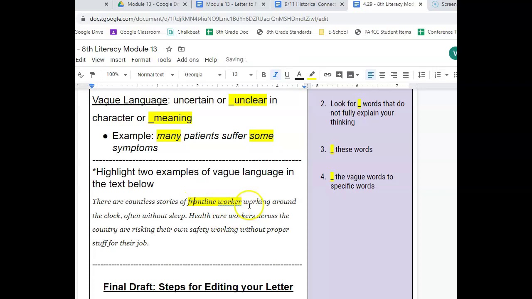Click the move to folder icon
This screenshot has height=299, width=532.
[181, 49]
